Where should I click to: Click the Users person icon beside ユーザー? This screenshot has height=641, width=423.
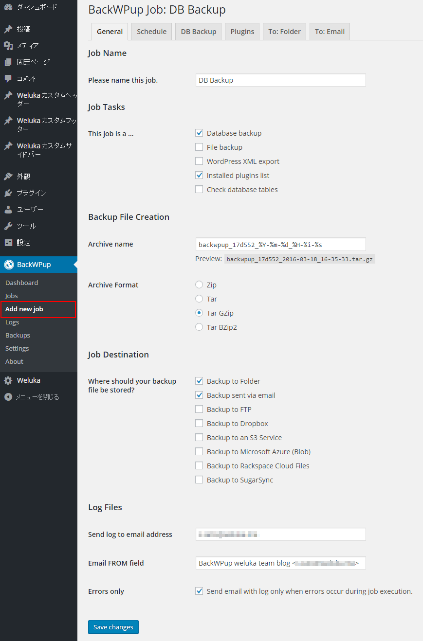8,210
